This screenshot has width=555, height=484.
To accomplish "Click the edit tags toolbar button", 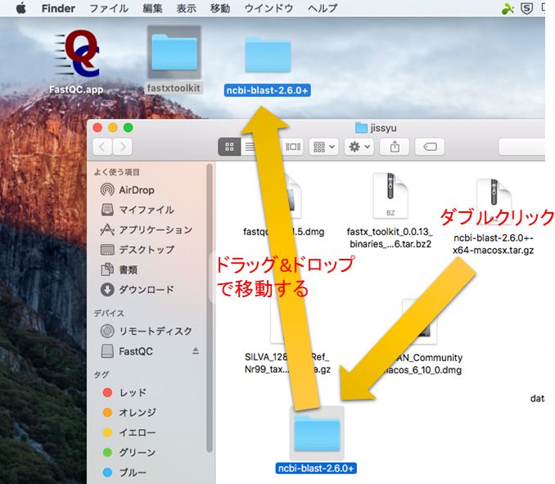I will (430, 147).
